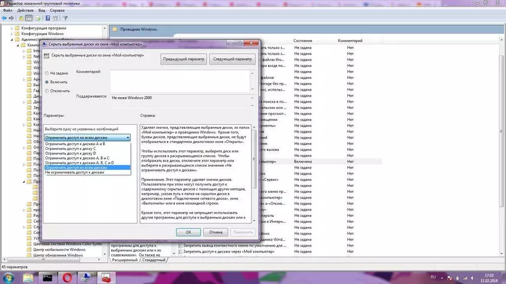Open the drive restriction combo box
The width and height of the screenshot is (506, 284).
87,138
